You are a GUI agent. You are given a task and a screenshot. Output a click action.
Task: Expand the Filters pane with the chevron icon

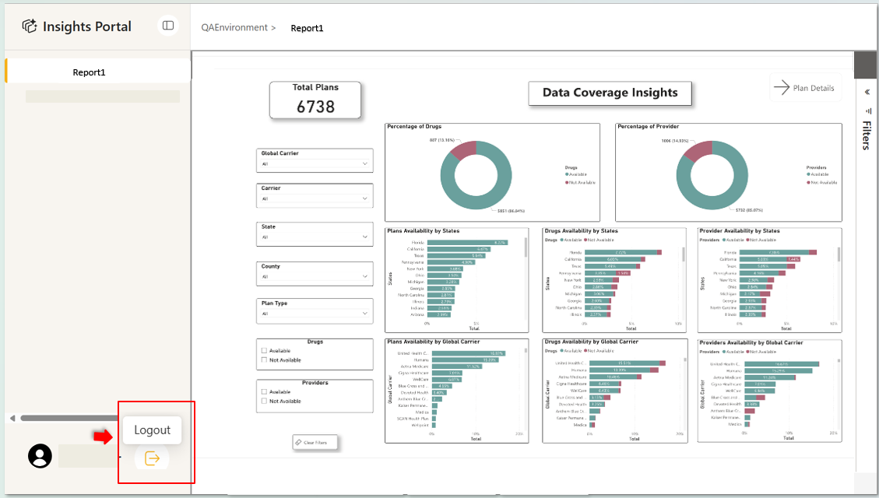click(867, 92)
